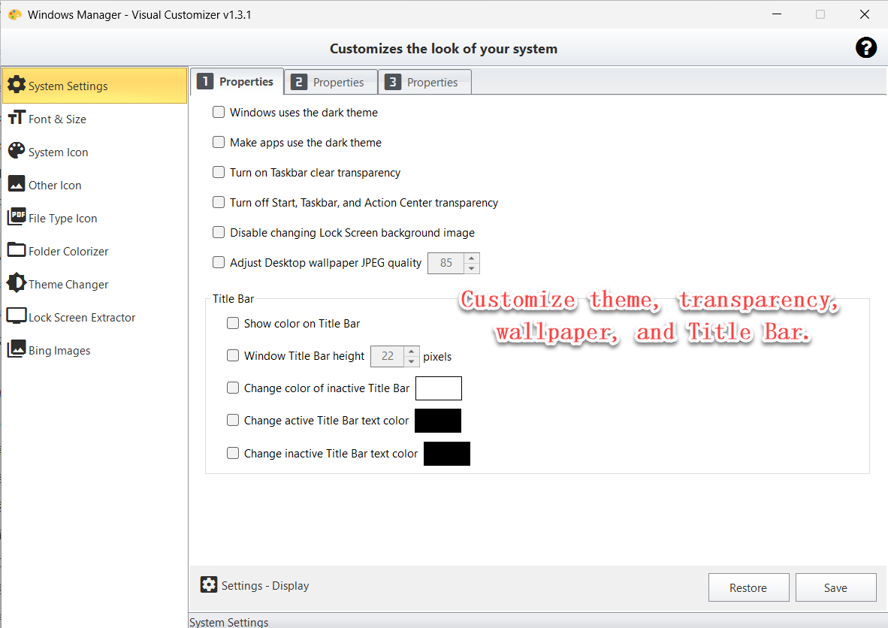Viewport: 888px width, 628px height.
Task: Decrease Title Bar height with down arrow
Action: (x=412, y=361)
